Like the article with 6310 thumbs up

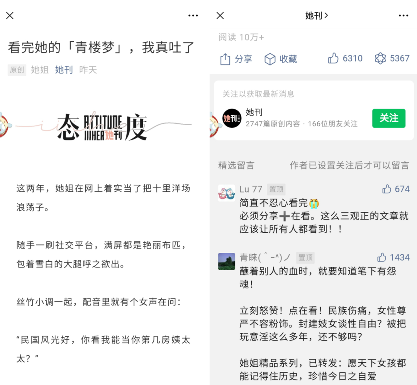(x=333, y=58)
